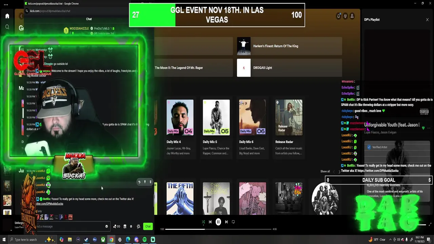Open the Daily Mix 5 playlist cover
Image resolution: width=434 pixels, height=244 pixels.
[x=216, y=117]
